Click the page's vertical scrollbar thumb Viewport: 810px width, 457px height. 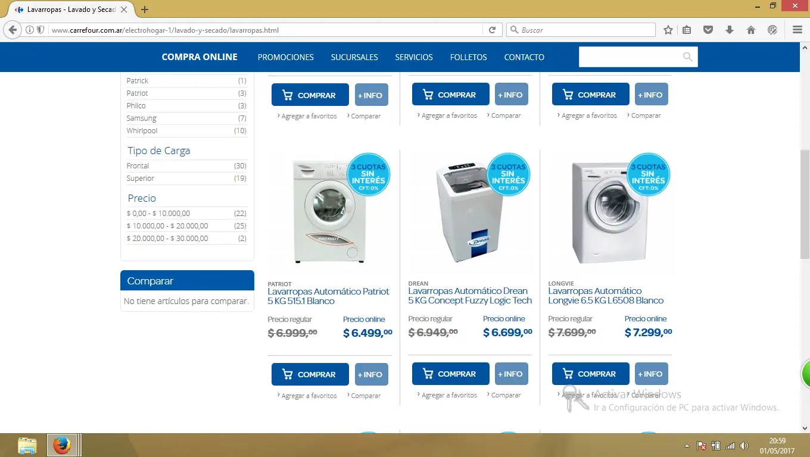[805, 204]
